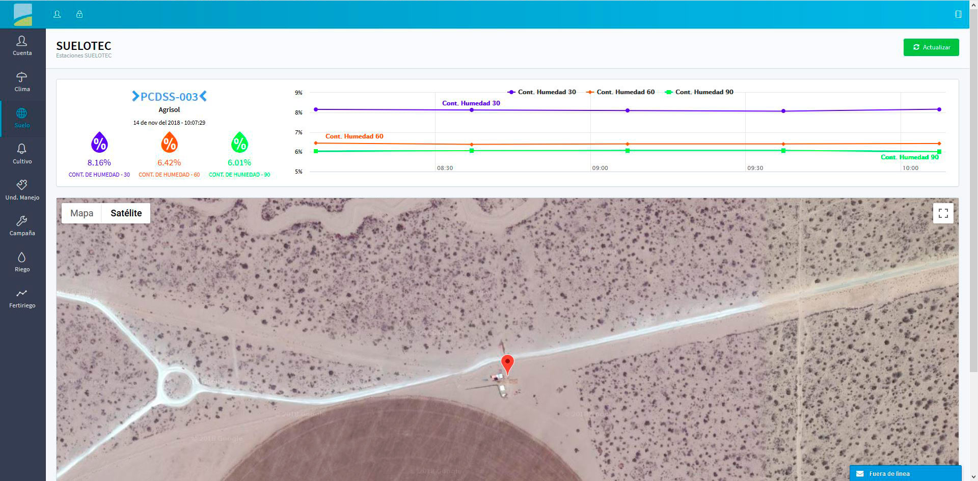Screen dimensions: 978x481
Task: Switch map to Satélite view
Action: (126, 213)
